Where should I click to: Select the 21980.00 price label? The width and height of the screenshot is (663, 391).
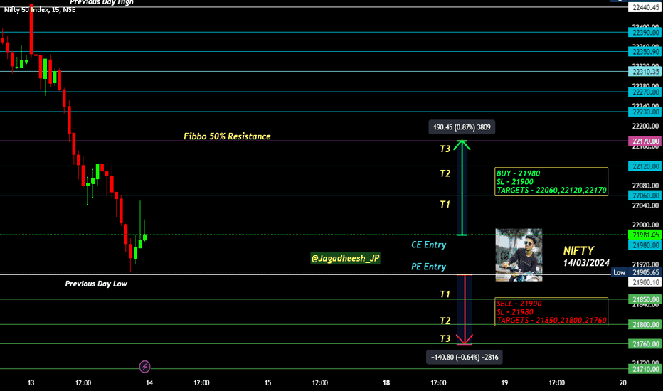point(645,245)
